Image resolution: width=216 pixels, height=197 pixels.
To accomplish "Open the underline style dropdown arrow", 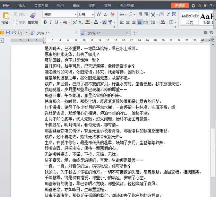I will tap(61, 22).
